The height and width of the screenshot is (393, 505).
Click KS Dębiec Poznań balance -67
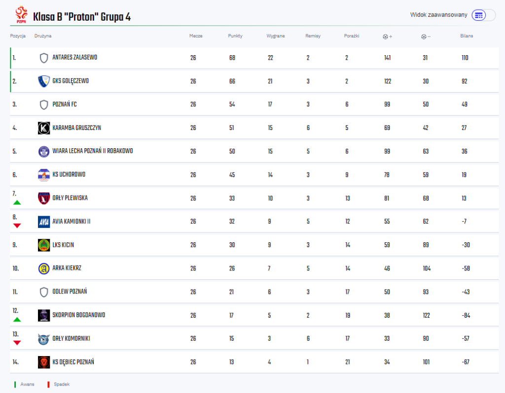(x=466, y=362)
